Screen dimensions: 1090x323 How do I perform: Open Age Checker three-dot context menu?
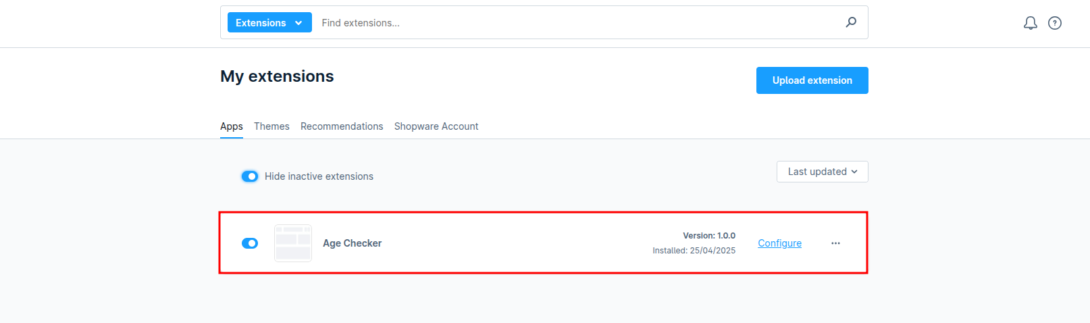click(835, 243)
